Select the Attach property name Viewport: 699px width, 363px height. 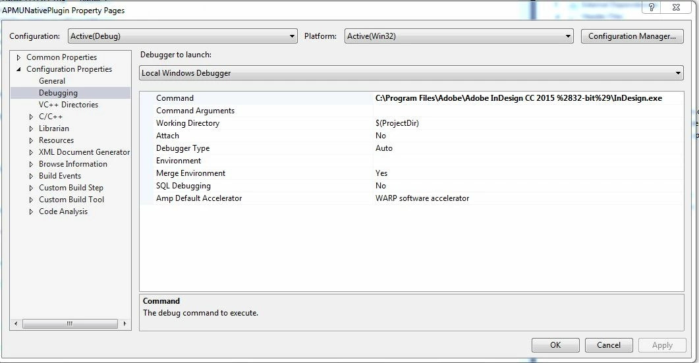tap(167, 136)
